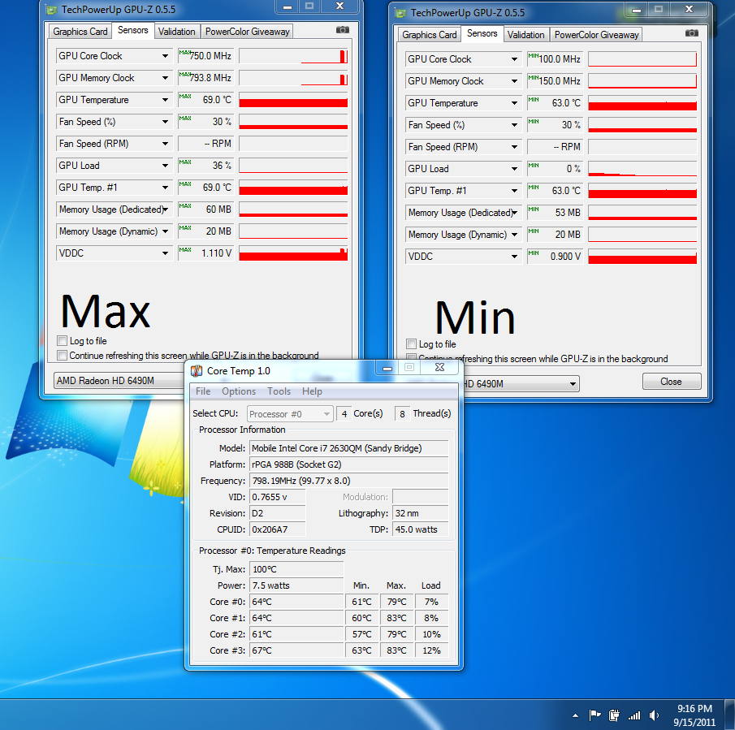Open GPU Temp. #1 dropdown in the Max window
Viewport: 735px width, 730px height.
click(x=165, y=188)
